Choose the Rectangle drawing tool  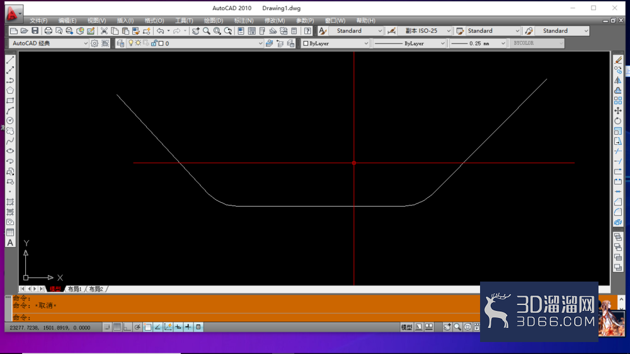click(x=10, y=100)
